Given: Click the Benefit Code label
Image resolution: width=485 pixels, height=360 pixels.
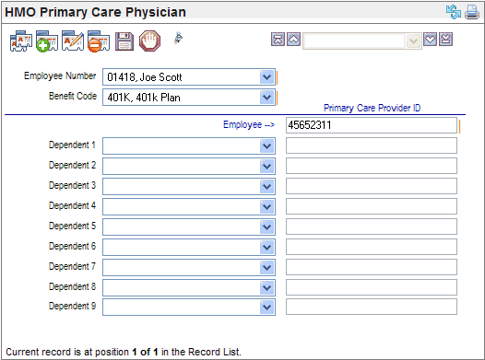Looking at the screenshot, I should (73, 96).
